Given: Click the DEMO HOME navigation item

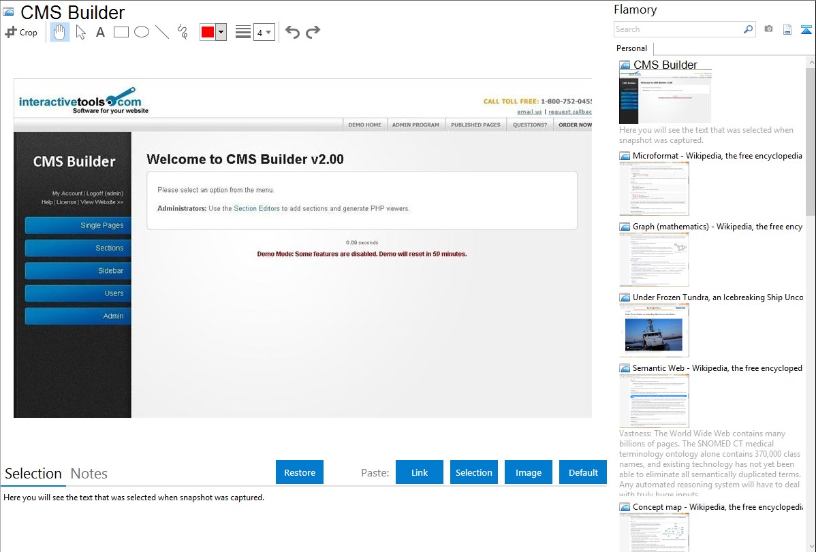Looking at the screenshot, I should pyautogui.click(x=365, y=125).
